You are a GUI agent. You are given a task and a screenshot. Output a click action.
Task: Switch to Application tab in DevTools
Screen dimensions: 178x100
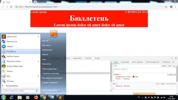(78, 58)
